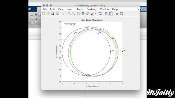The width and height of the screenshot is (175, 98).
Task: Click data point P3 on the plot
Action: point(110,52)
